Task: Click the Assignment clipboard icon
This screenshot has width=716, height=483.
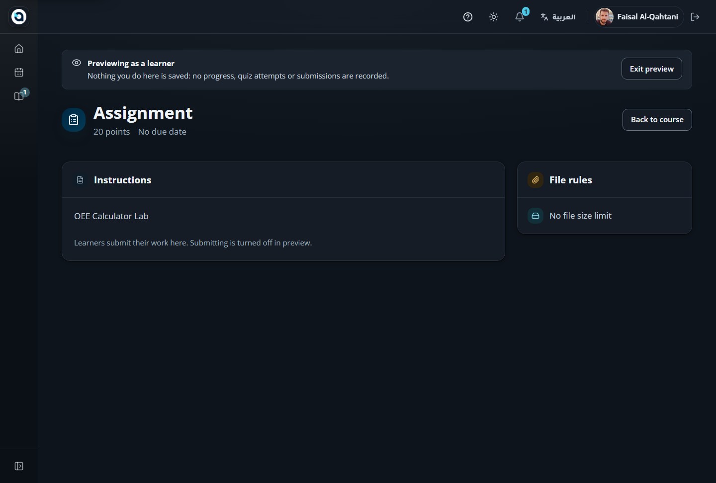Action: point(74,120)
